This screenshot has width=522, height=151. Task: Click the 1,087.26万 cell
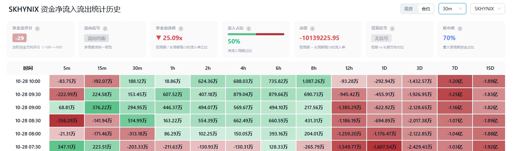314,82
